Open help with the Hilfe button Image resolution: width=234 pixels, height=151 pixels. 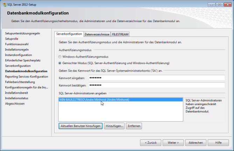point(218,143)
